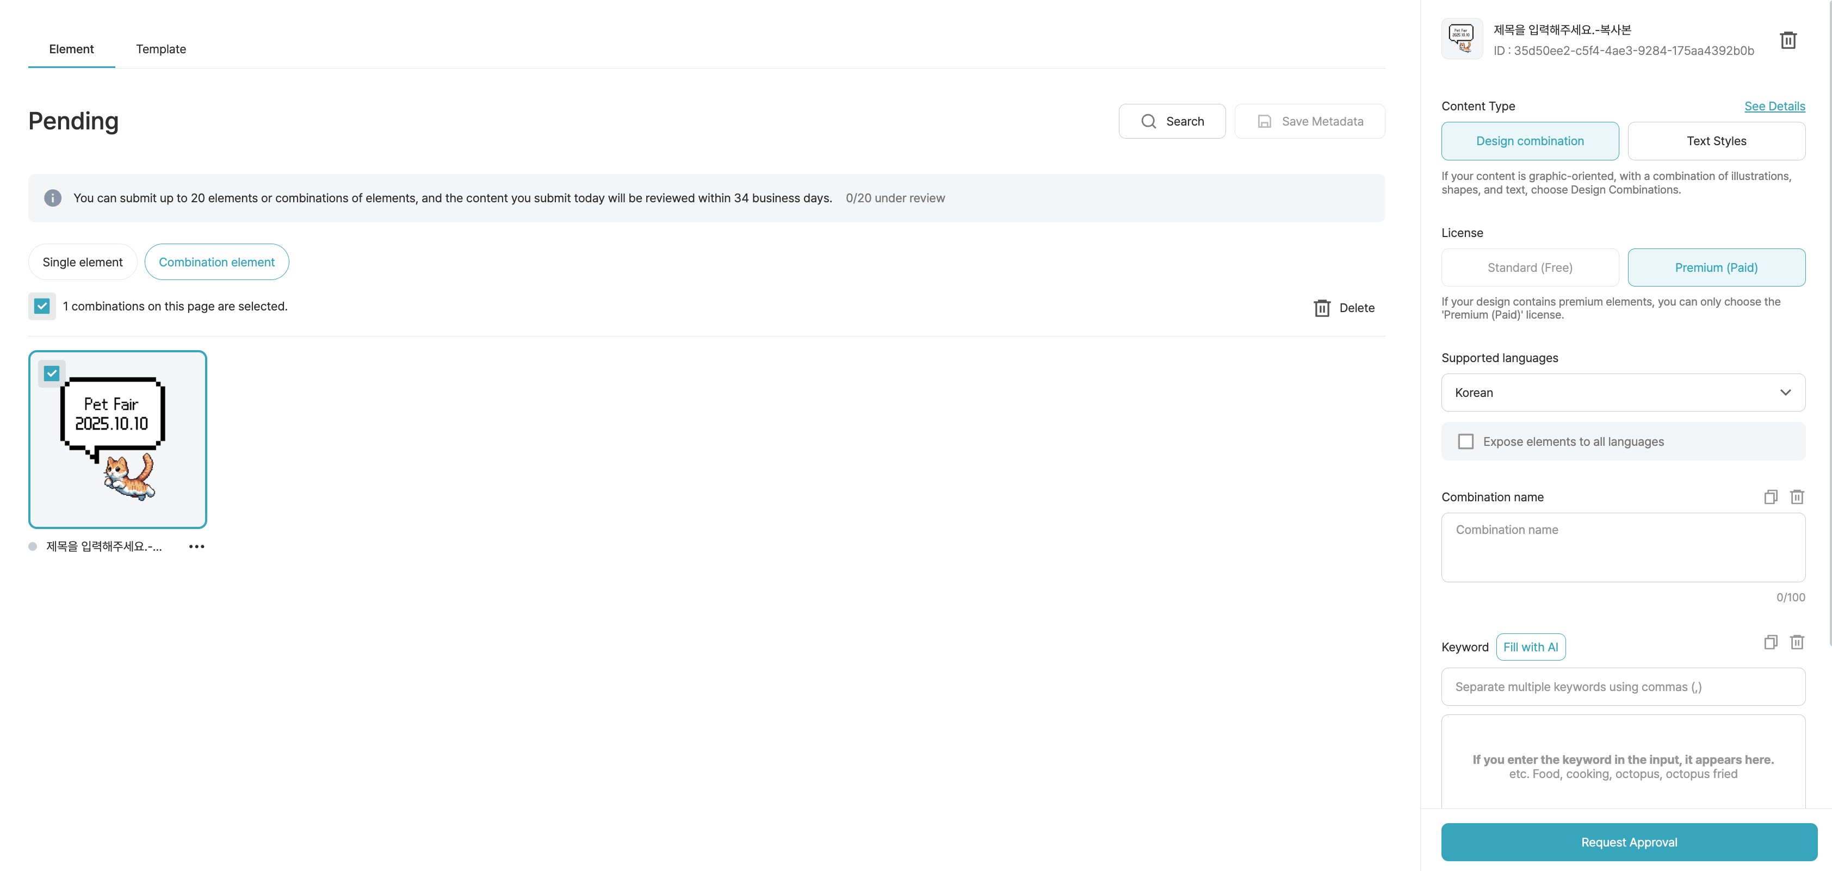Open the See Details link
The image size is (1832, 871).
1774,106
